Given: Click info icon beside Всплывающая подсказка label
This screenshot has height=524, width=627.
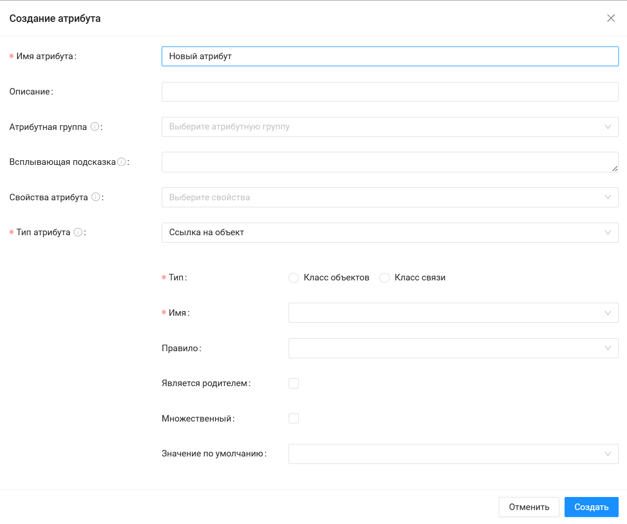Looking at the screenshot, I should [x=122, y=162].
